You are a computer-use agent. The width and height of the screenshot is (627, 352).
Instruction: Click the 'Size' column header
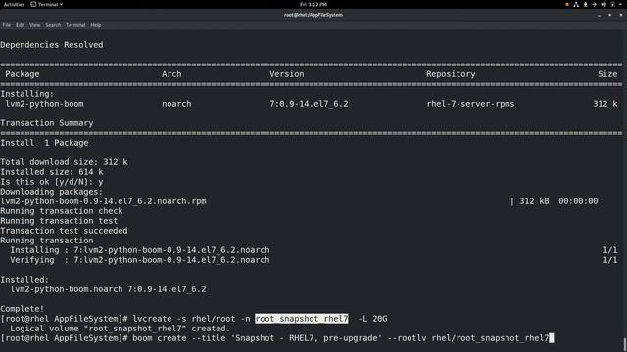coord(607,74)
